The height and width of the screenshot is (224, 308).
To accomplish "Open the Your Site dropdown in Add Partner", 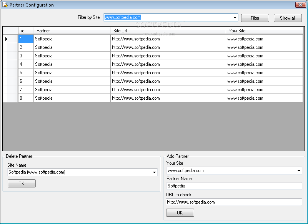I will 299,171.
